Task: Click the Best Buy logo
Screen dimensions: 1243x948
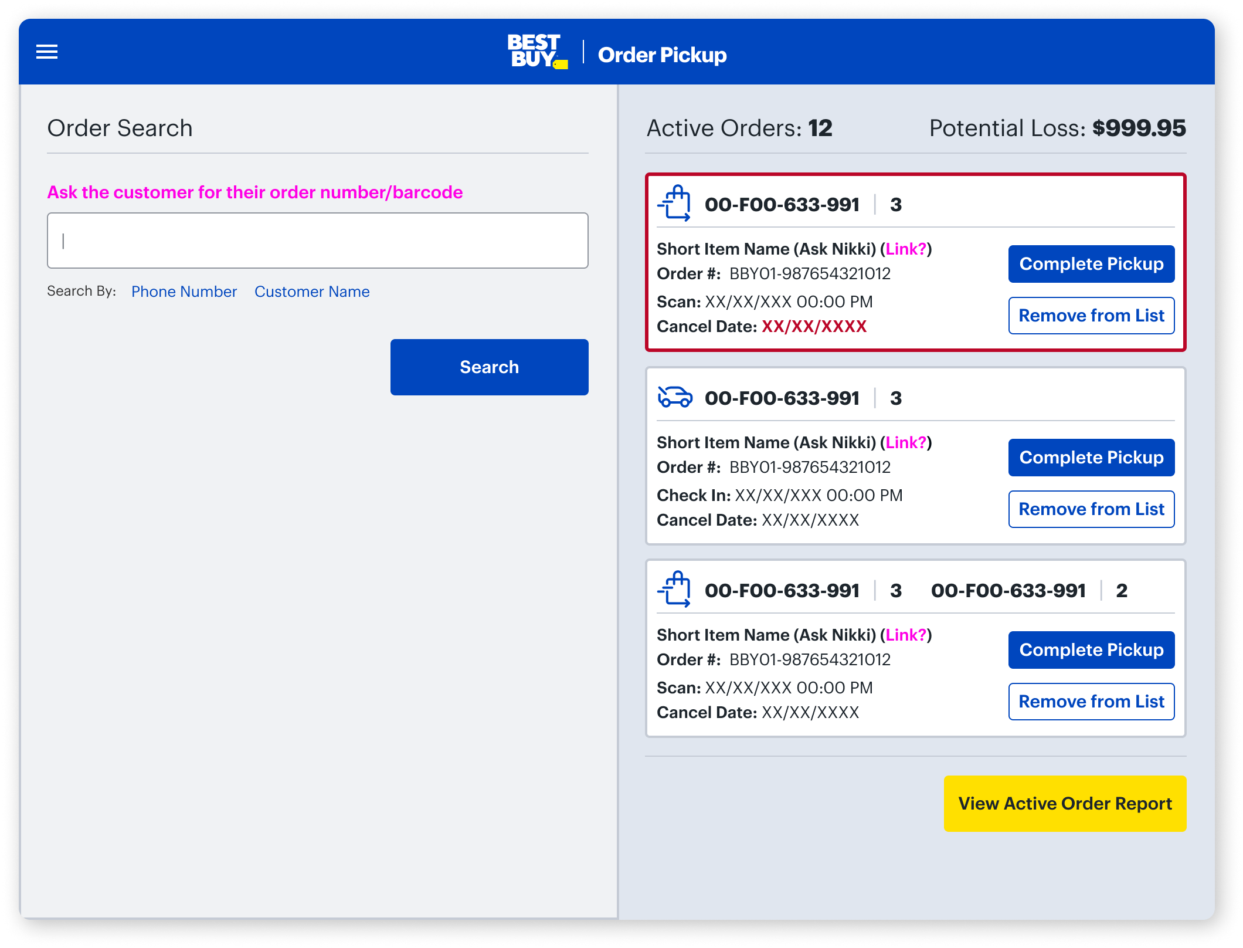Action: pyautogui.click(x=536, y=52)
